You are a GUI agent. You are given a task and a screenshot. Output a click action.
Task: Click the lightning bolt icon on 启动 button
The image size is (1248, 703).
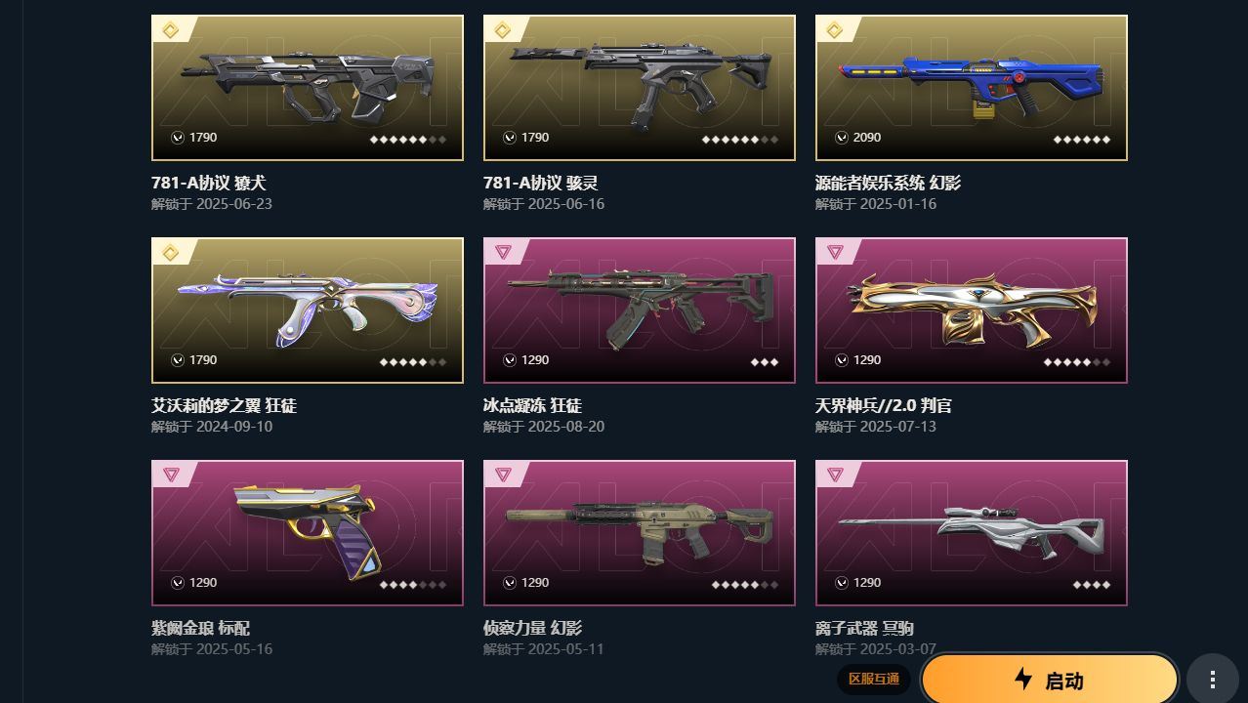coord(1023,679)
